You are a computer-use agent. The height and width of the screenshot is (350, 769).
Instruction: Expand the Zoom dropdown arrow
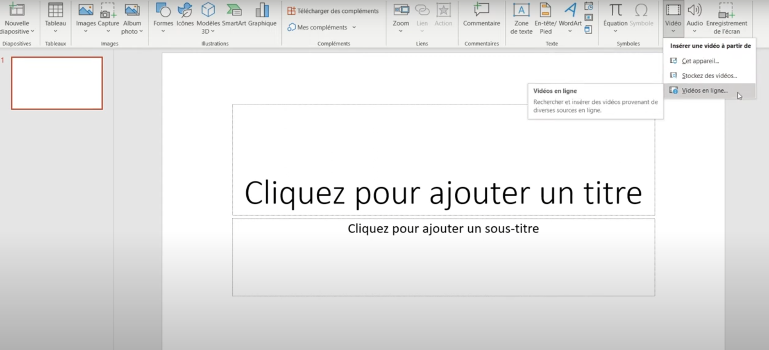click(401, 32)
